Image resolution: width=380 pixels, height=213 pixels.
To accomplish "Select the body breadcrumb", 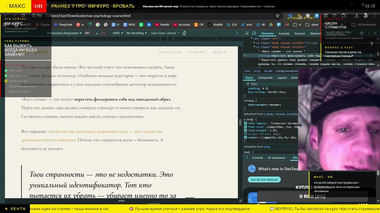I will [257, 71].
